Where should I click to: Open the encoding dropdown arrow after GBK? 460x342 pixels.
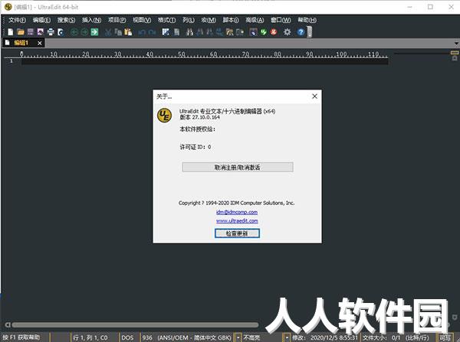238,337
